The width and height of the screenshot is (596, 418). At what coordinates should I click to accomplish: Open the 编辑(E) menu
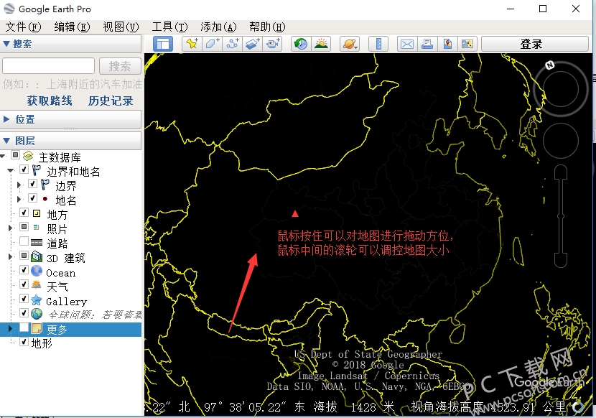click(73, 27)
